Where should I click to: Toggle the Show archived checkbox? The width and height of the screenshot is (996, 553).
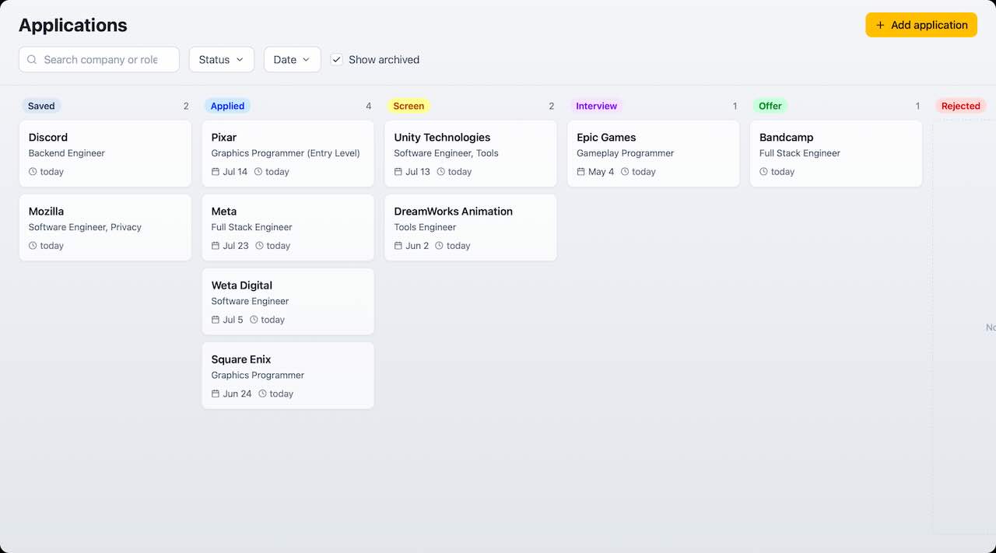pyautogui.click(x=337, y=60)
